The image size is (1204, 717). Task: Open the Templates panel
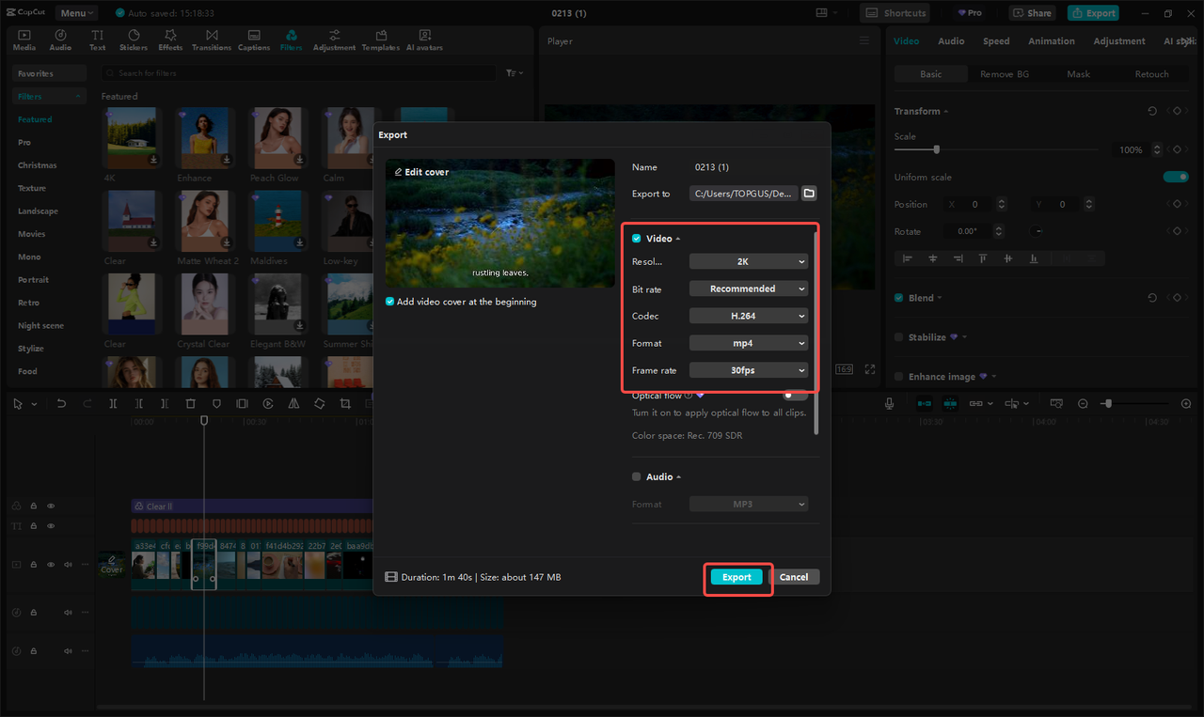tap(380, 39)
